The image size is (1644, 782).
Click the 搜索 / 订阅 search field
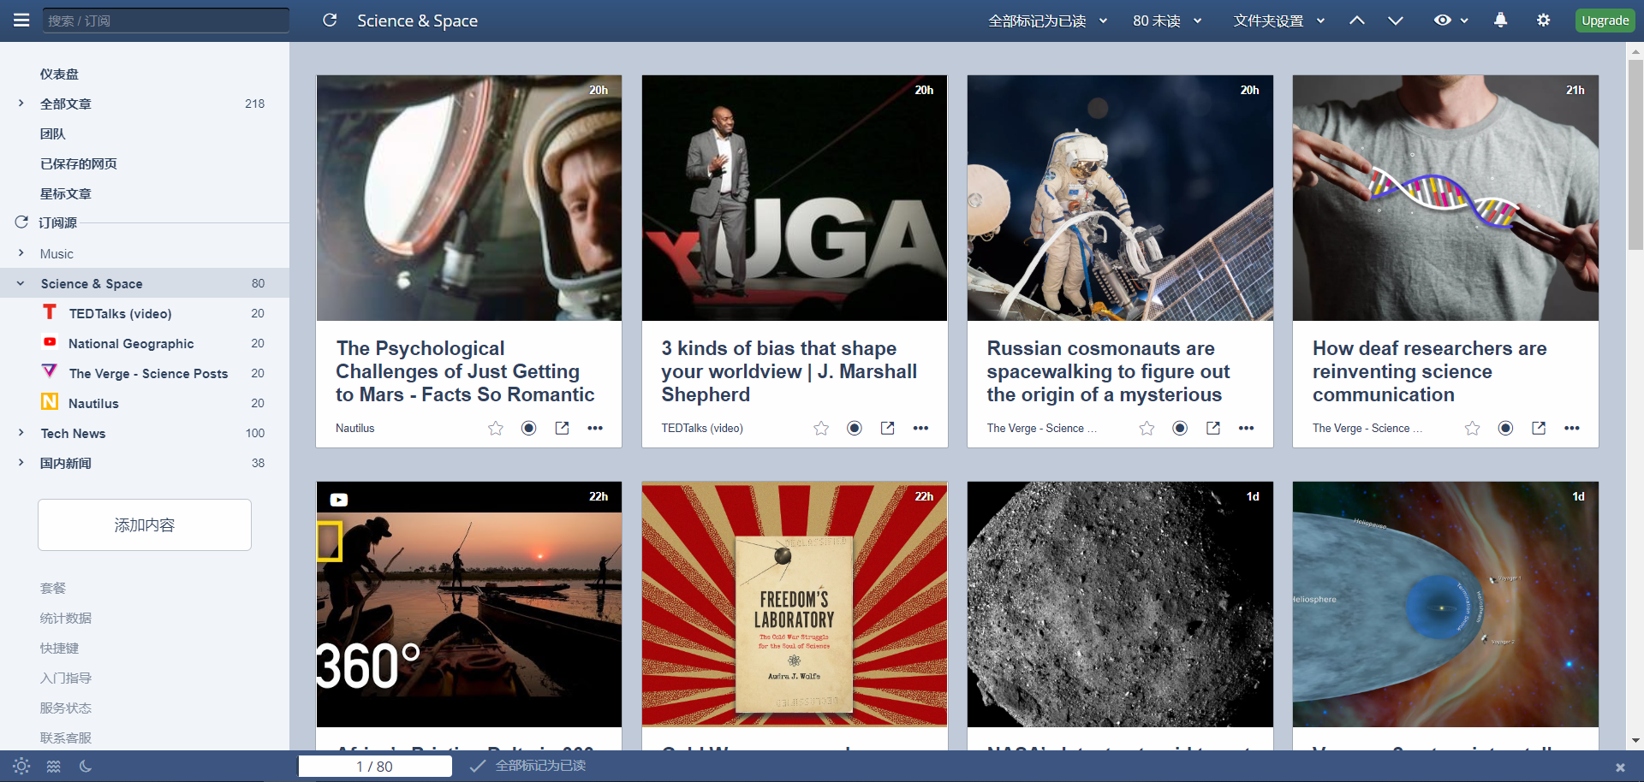pos(166,21)
